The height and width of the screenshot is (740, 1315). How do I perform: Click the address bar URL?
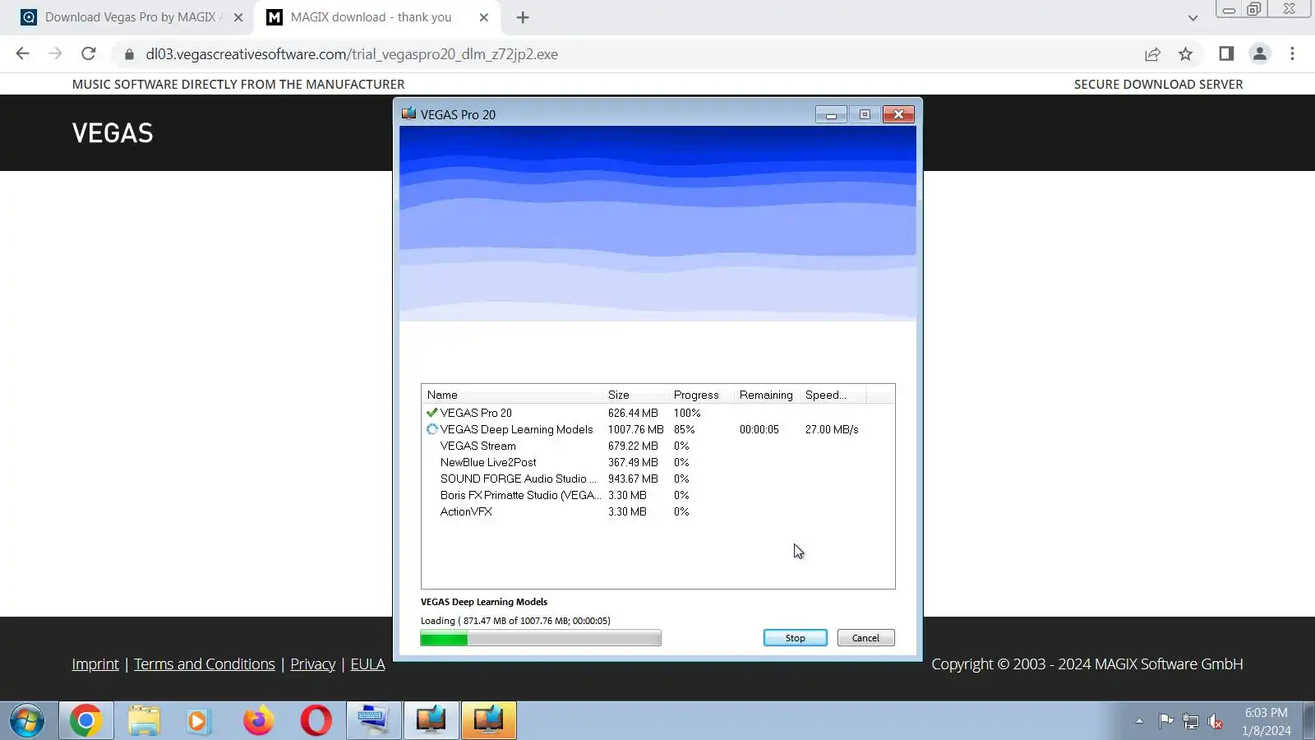(x=352, y=54)
